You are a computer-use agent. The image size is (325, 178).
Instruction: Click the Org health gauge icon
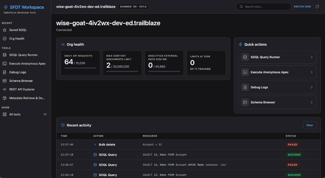(63, 45)
